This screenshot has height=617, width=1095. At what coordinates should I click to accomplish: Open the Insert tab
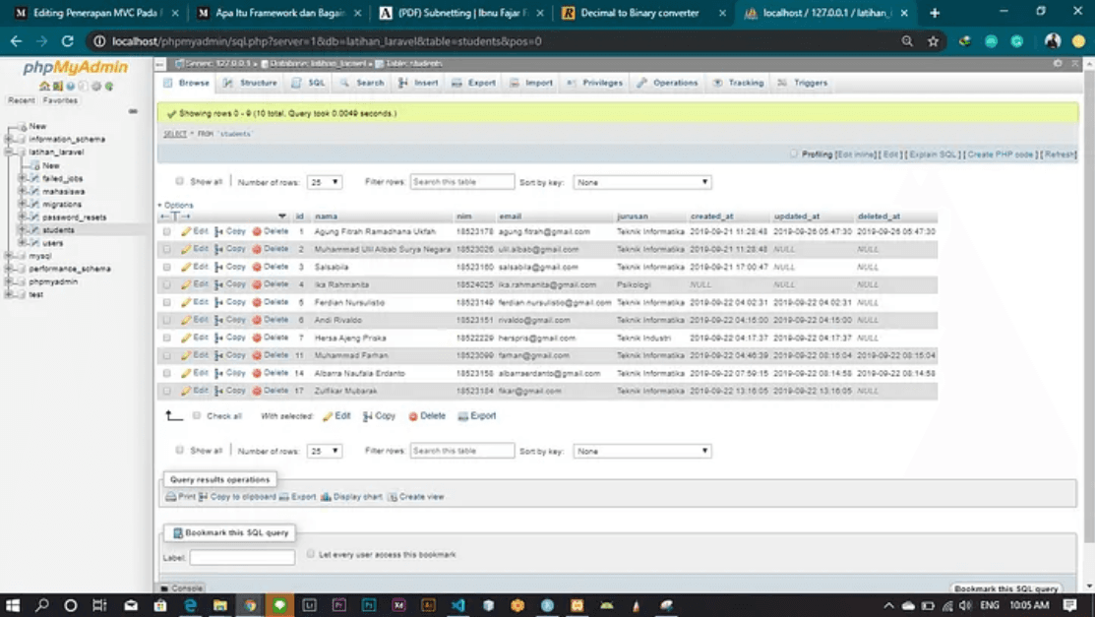(418, 83)
